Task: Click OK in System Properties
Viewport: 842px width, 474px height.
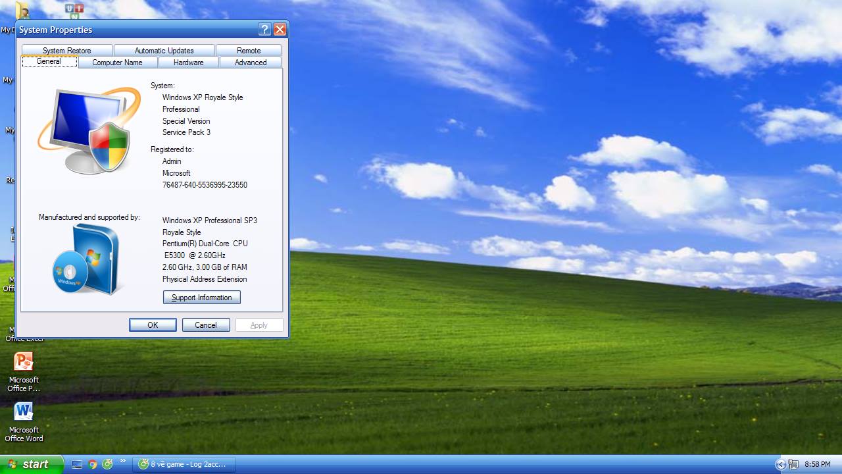Action: pyautogui.click(x=153, y=325)
